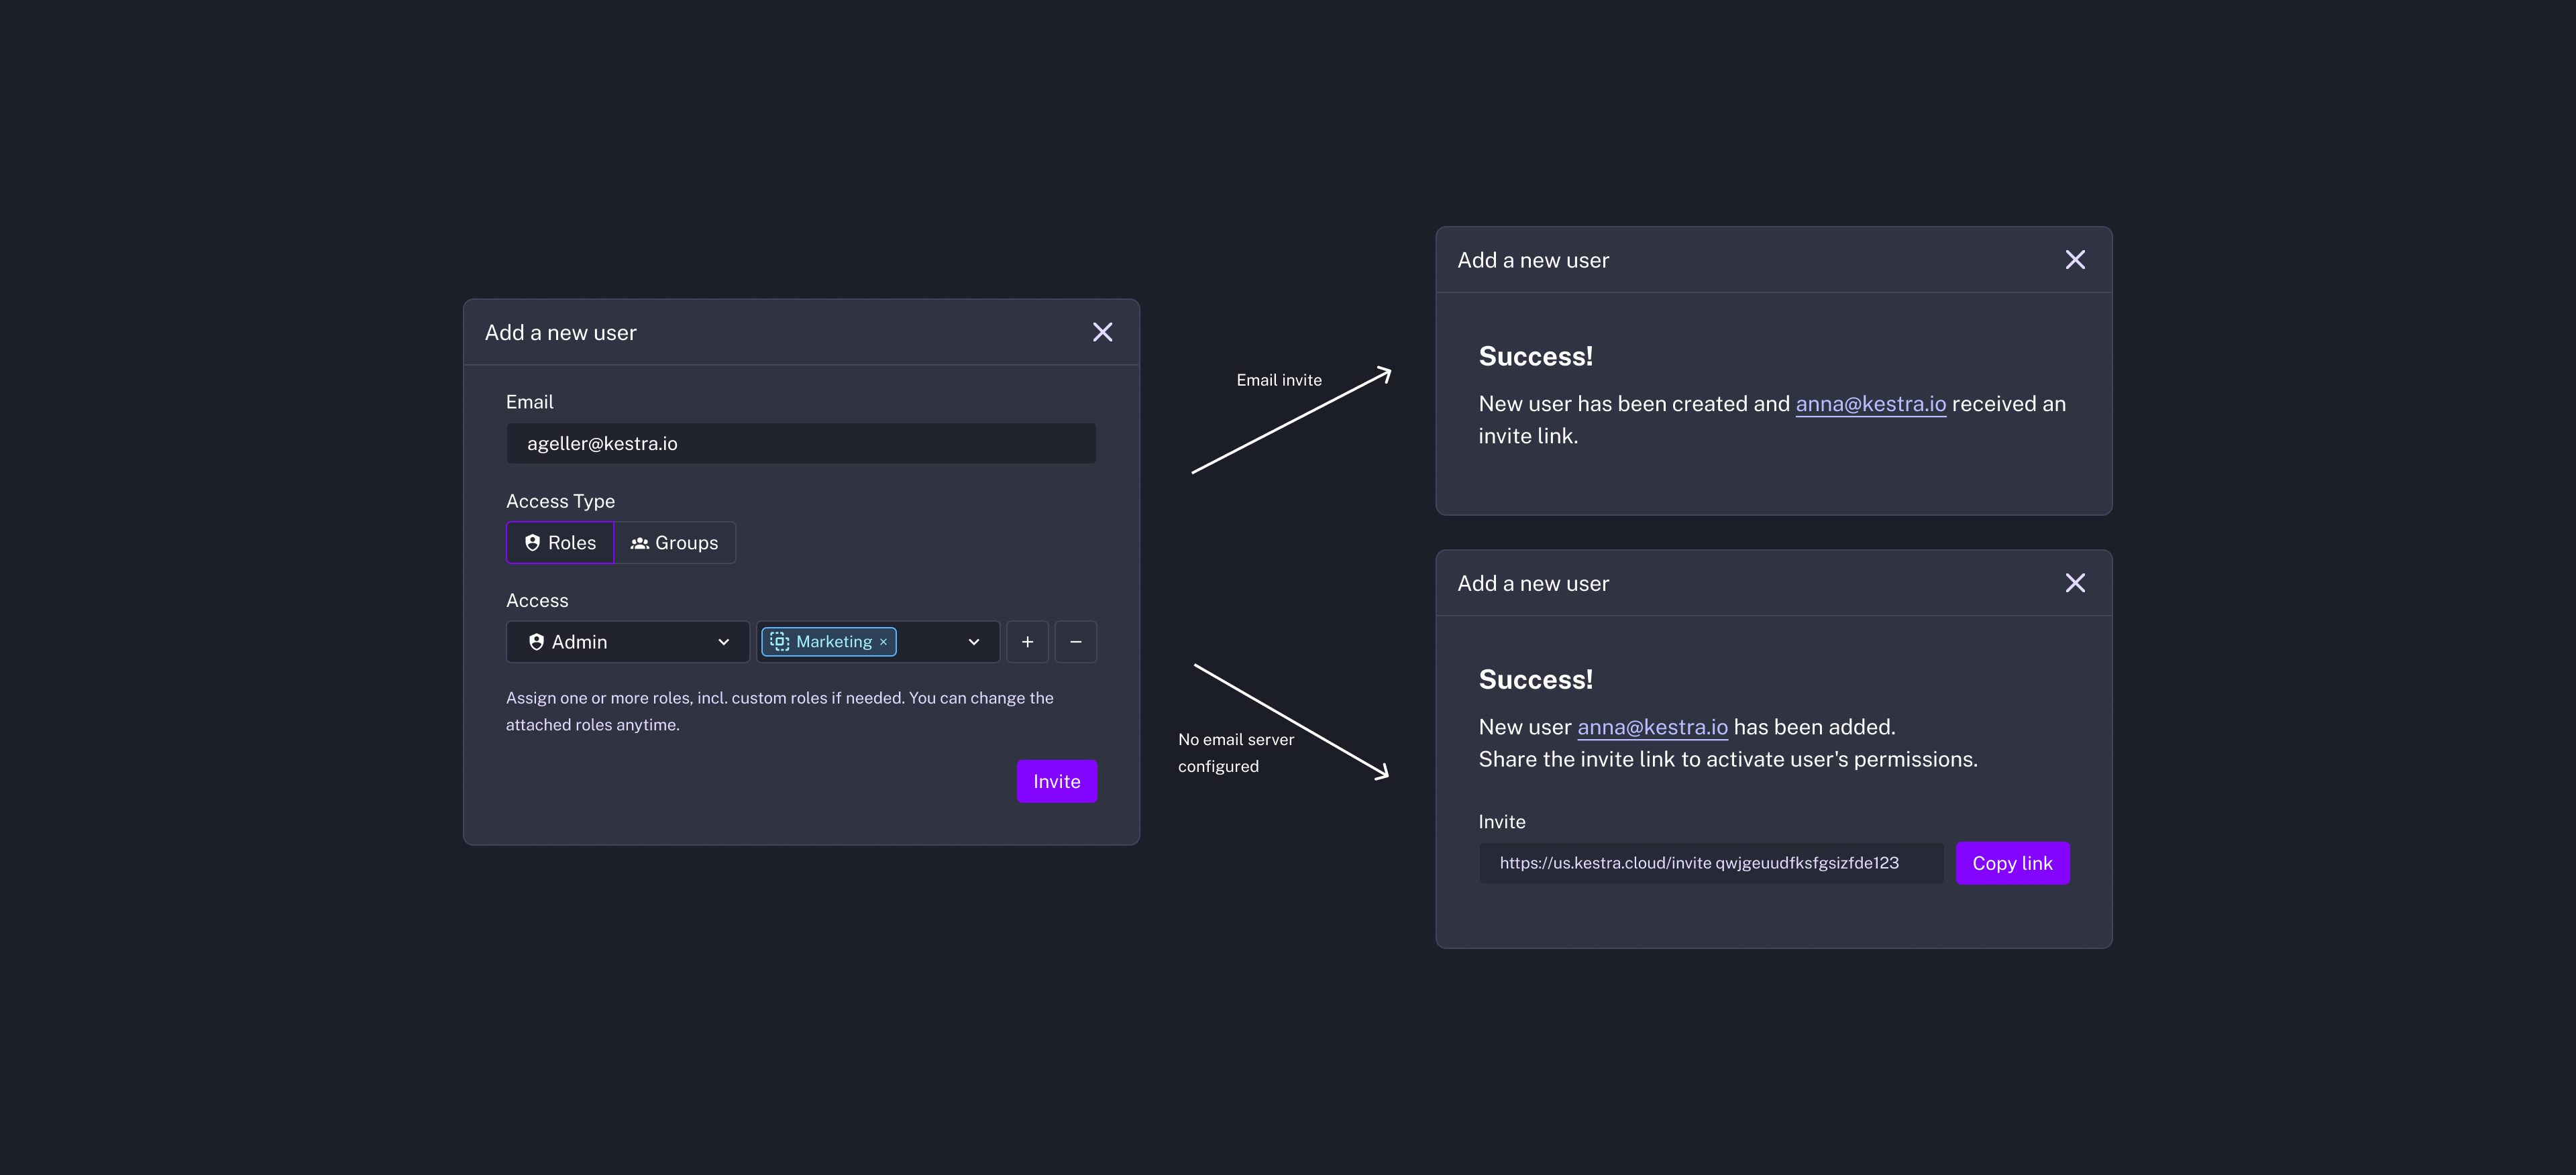Expand the Admin role dropdown chevron
Image resolution: width=2576 pixels, height=1175 pixels.
(x=723, y=642)
